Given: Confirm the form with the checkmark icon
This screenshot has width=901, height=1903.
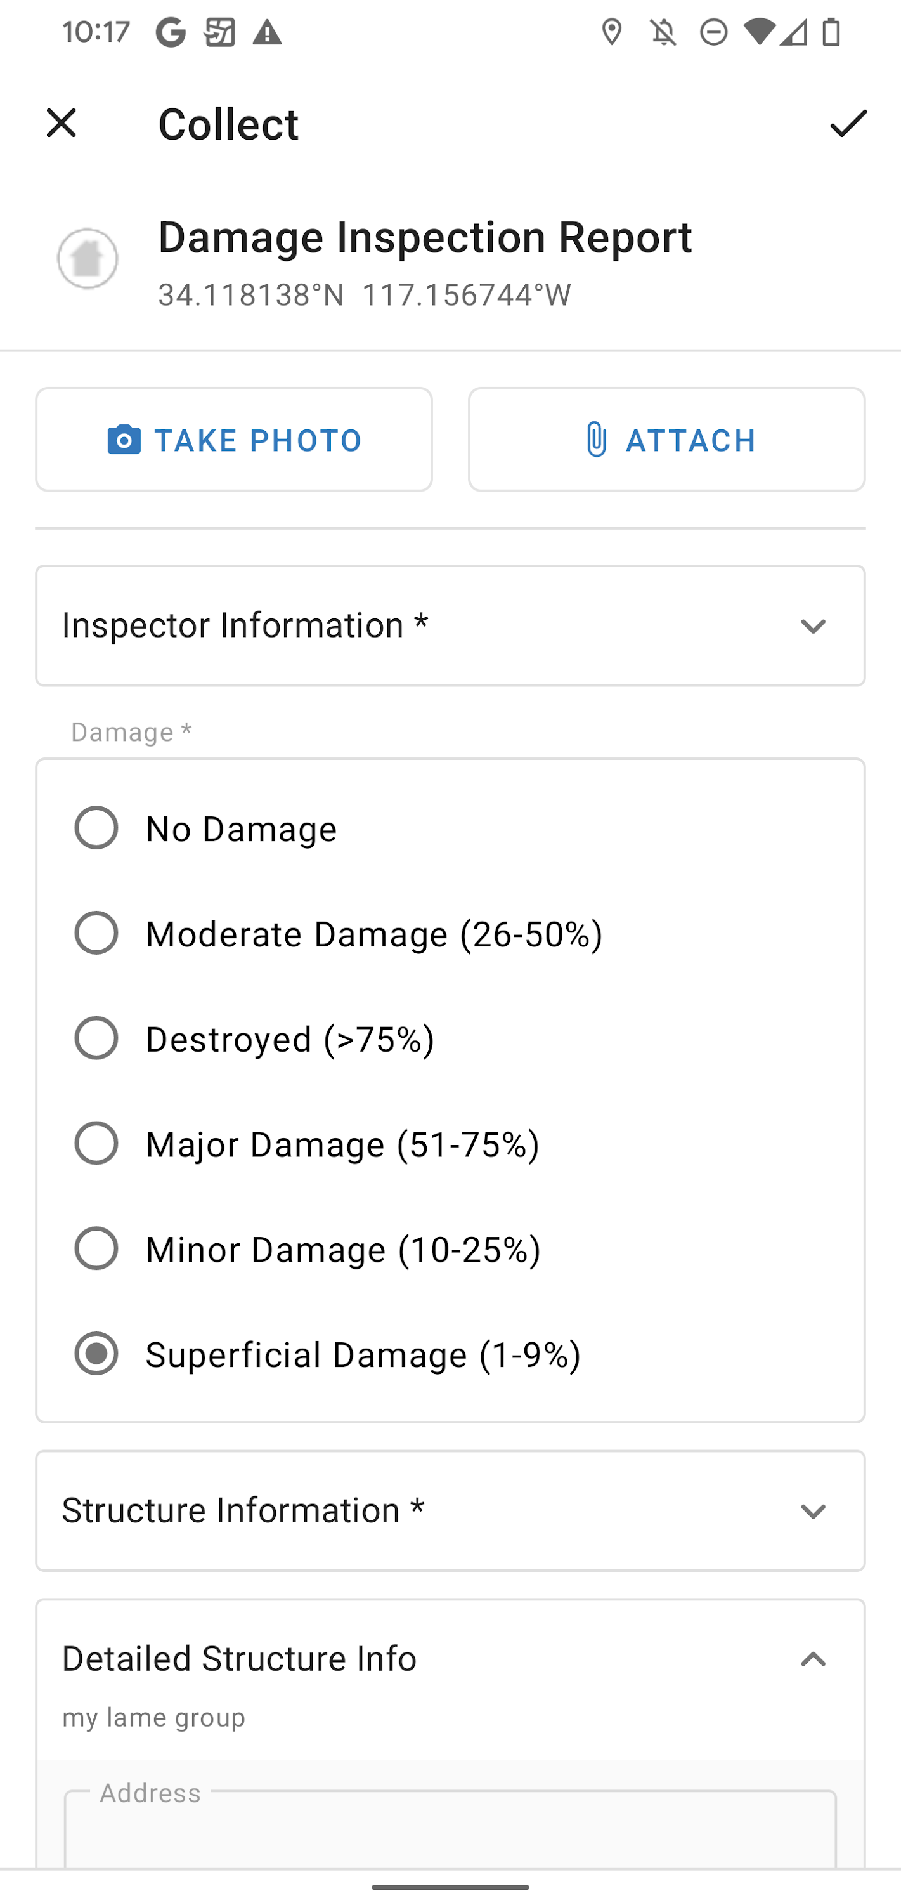Looking at the screenshot, I should [848, 122].
